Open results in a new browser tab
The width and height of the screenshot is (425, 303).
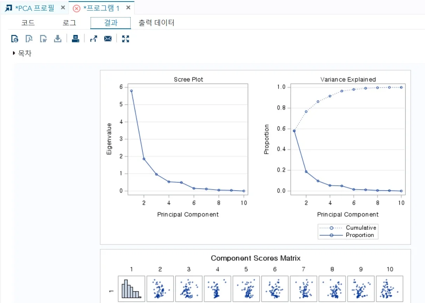93,38
